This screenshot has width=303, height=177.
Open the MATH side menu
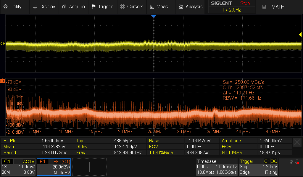273,6
